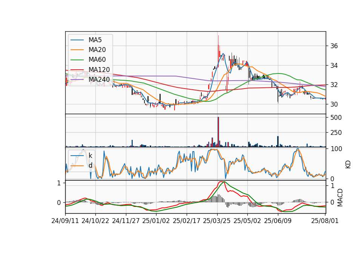Click the MA240 legend label

coord(99,80)
